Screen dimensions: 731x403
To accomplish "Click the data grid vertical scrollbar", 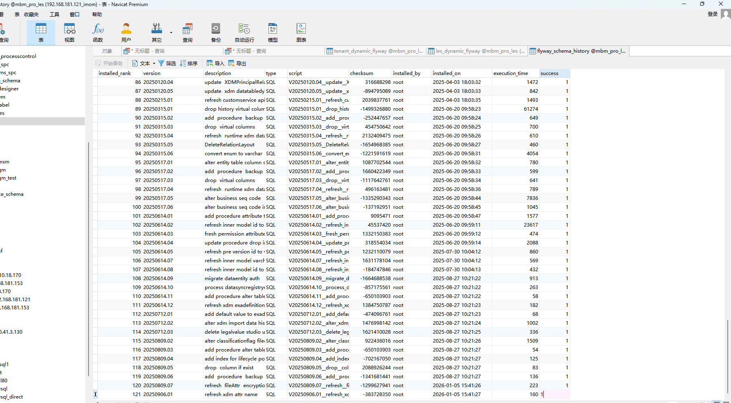I will 728,357.
